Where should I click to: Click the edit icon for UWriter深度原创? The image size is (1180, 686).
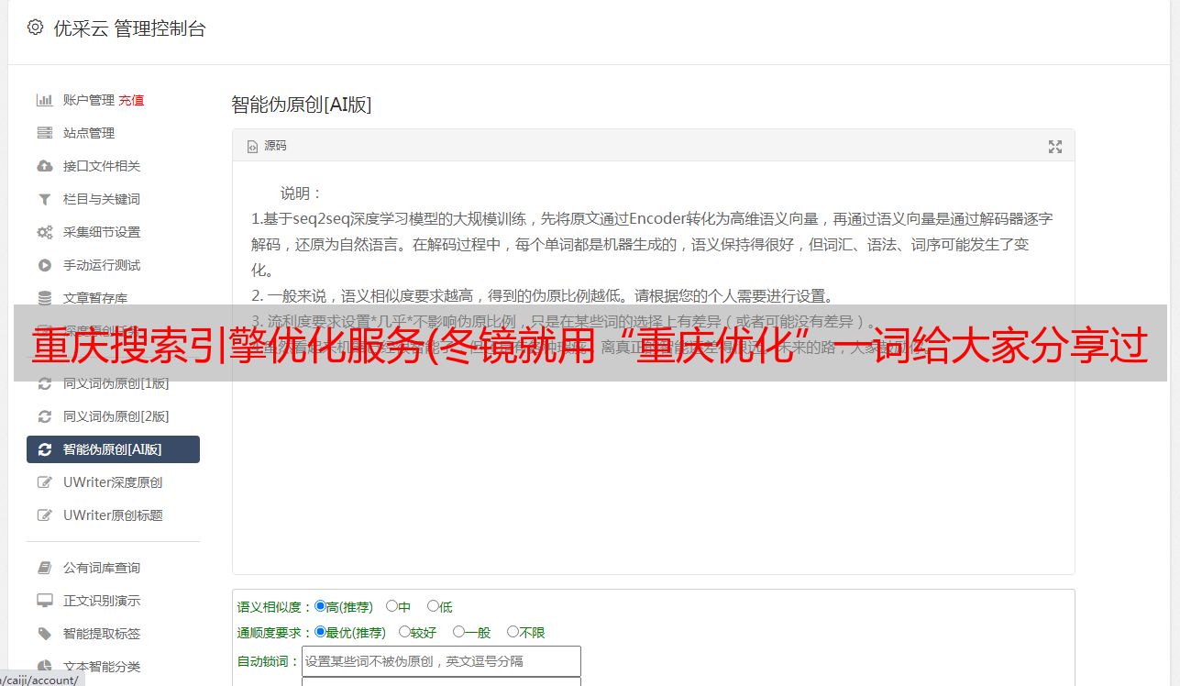point(44,482)
